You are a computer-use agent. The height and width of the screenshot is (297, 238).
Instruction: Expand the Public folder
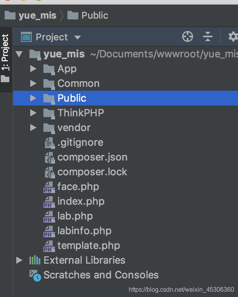(33, 98)
